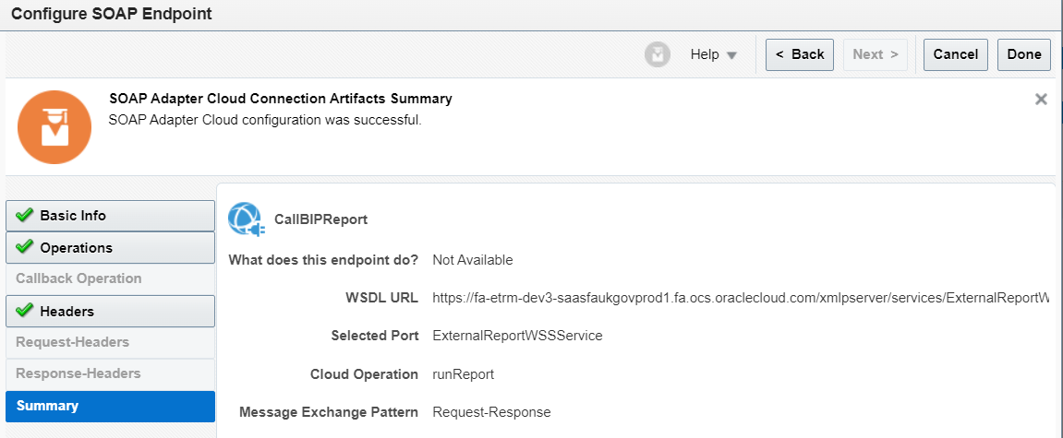This screenshot has height=438, width=1063.
Task: Open the Help dropdown menu
Action: tap(714, 54)
